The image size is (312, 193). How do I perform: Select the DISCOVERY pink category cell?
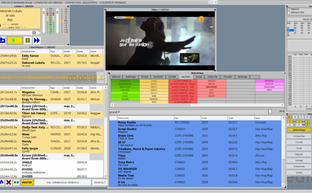pos(212,87)
